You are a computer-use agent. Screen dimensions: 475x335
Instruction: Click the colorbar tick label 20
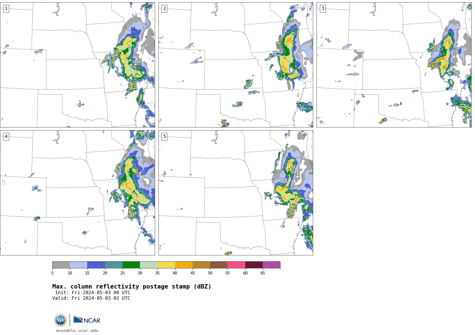(105, 273)
